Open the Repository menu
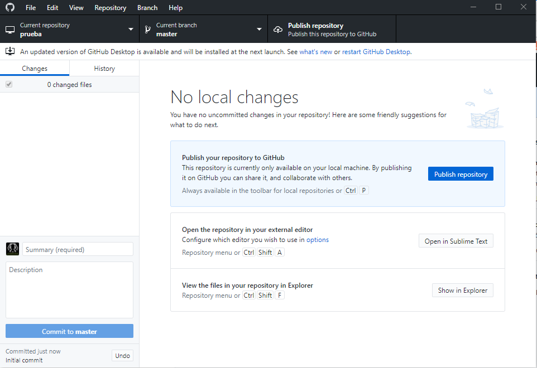537x368 pixels. (x=111, y=7)
